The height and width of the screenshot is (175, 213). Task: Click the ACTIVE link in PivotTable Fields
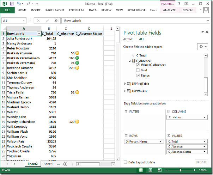pos(128,39)
